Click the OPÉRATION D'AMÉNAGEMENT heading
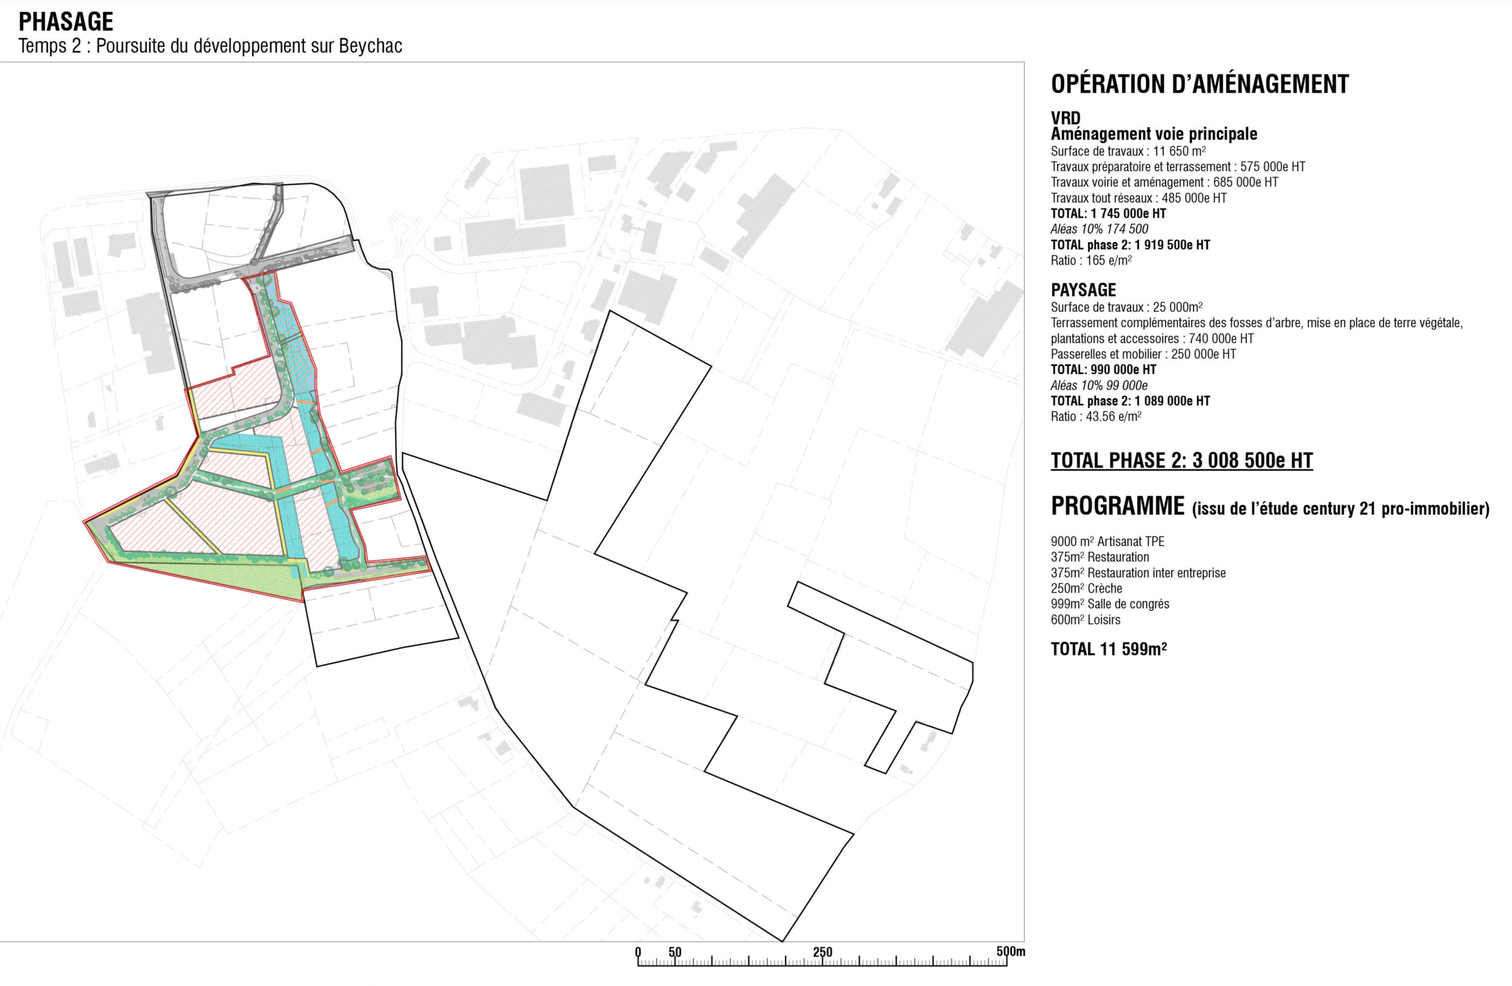Screen dimensions: 1512x986 tap(1199, 85)
